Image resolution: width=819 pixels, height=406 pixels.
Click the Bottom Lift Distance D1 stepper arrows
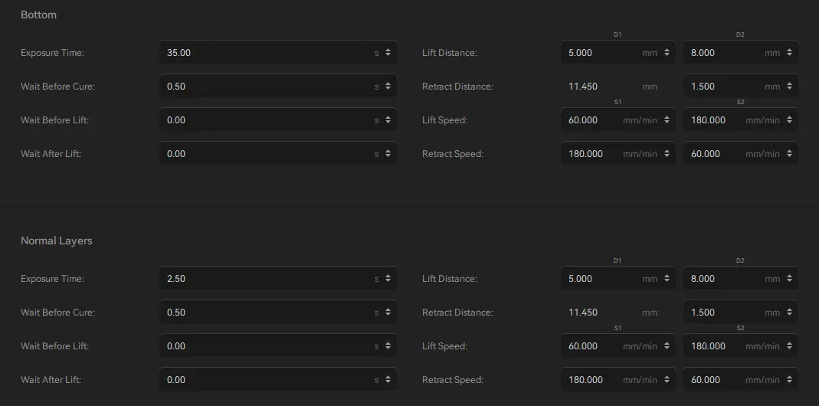pos(667,53)
